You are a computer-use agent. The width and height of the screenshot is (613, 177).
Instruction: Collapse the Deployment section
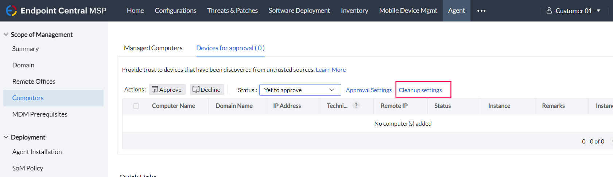pyautogui.click(x=6, y=137)
